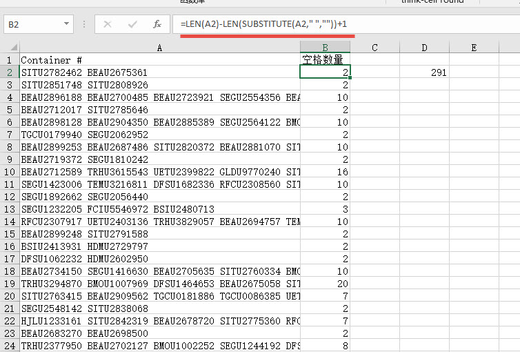Click cell B19 showing 20
This screenshot has width=520, height=352.
pyautogui.click(x=325, y=284)
